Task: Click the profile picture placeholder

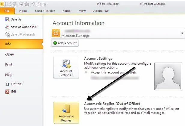Action: pyautogui.click(x=168, y=76)
